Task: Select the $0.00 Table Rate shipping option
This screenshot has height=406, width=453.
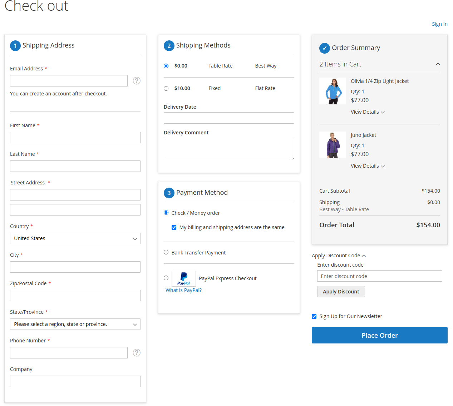Action: 166,66
